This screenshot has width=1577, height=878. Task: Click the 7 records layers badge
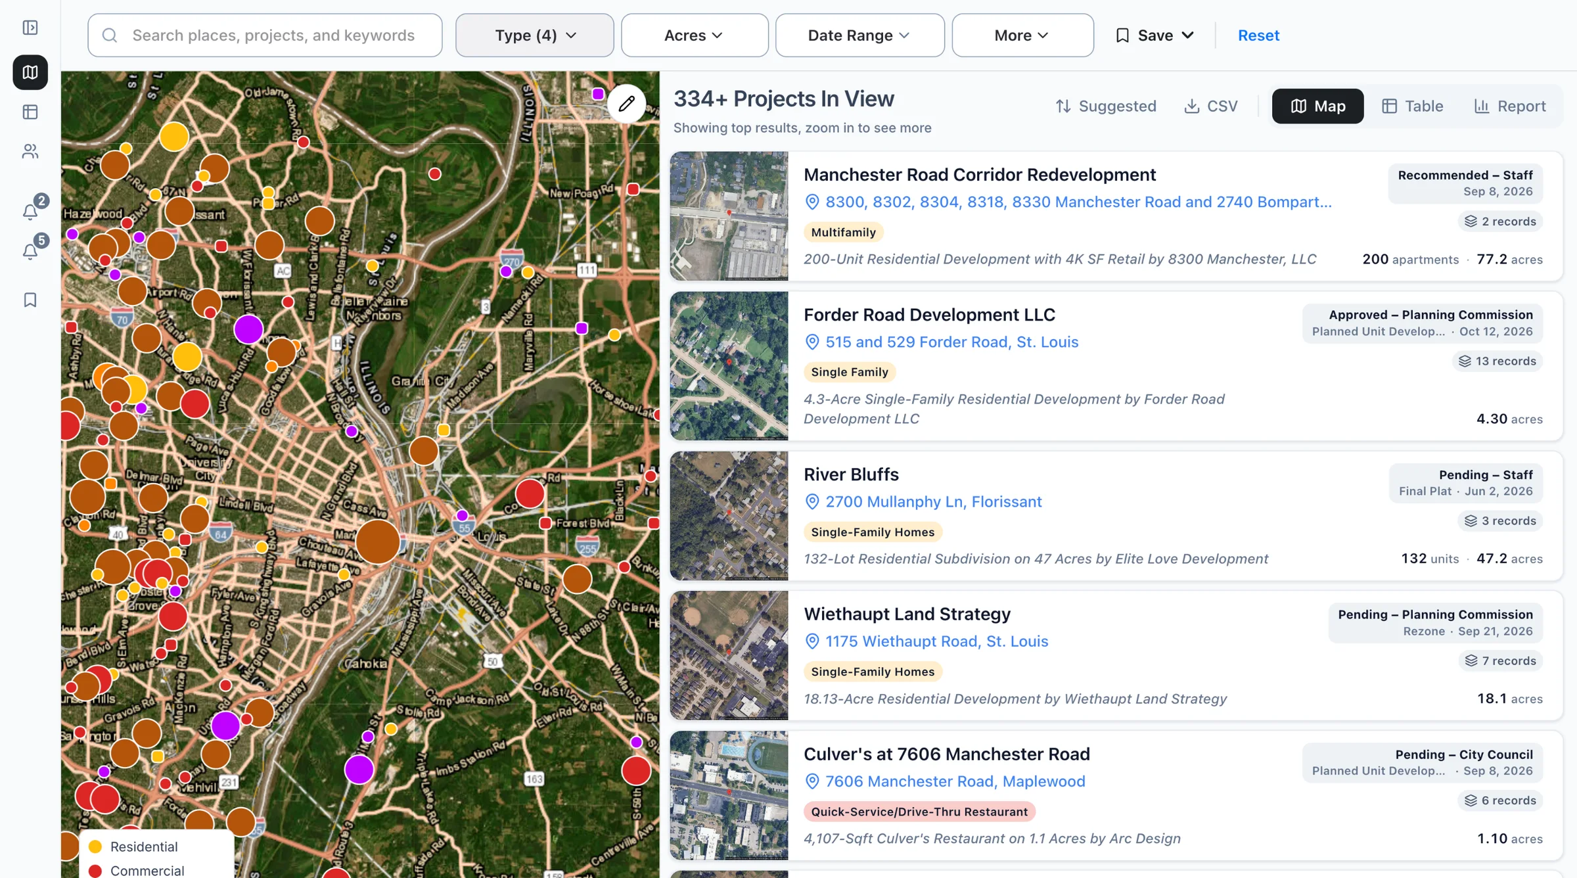1500,660
